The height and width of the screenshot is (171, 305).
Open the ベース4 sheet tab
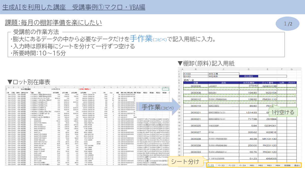(242, 165)
